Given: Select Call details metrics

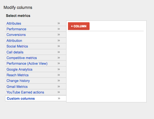Looking at the screenshot, I should [15, 52].
